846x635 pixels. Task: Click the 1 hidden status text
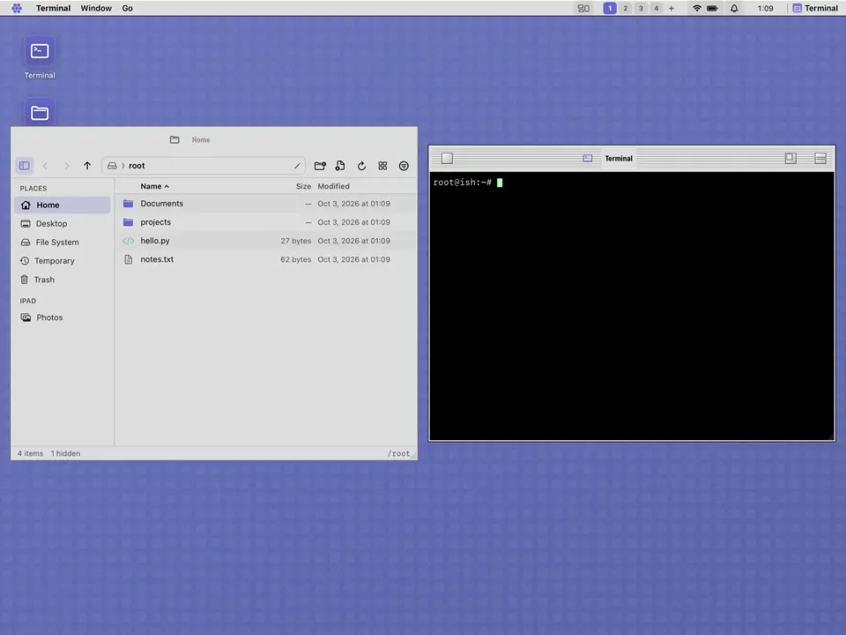[x=65, y=453]
